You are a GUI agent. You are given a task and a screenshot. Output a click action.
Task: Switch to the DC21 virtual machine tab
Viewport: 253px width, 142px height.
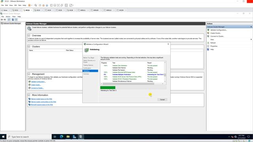point(16,10)
